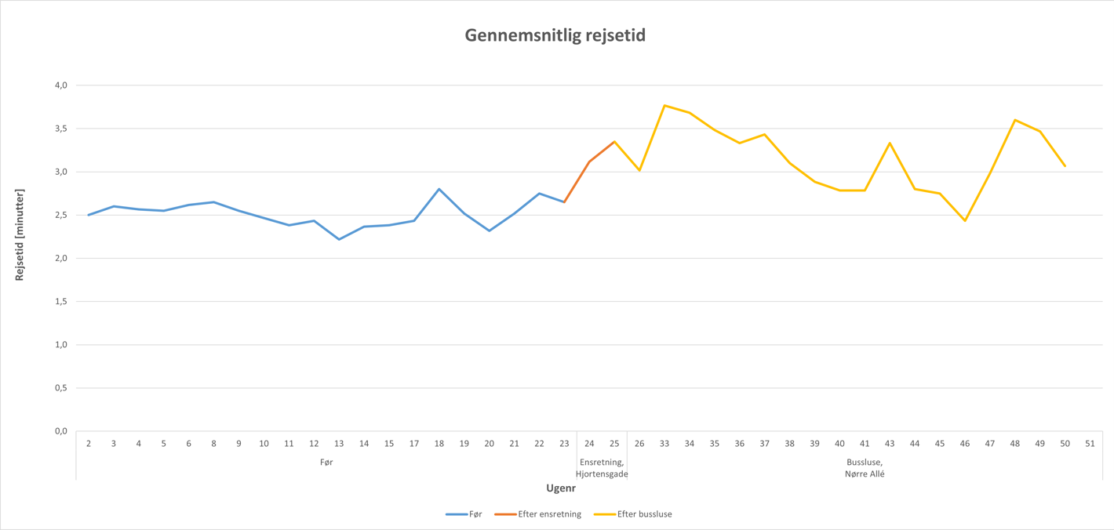This screenshot has height=530, width=1114.
Task: Select the "Efter bussluse" legend text
Action: pyautogui.click(x=644, y=514)
